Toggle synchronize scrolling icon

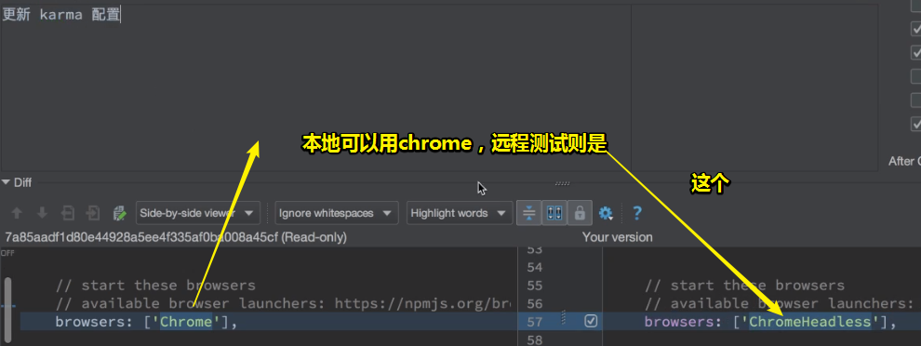point(554,213)
